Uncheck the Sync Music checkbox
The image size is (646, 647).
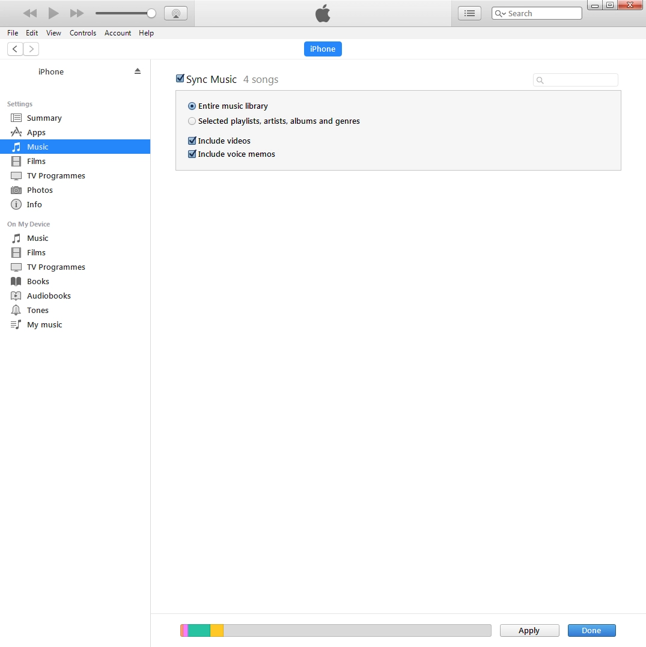pos(180,79)
